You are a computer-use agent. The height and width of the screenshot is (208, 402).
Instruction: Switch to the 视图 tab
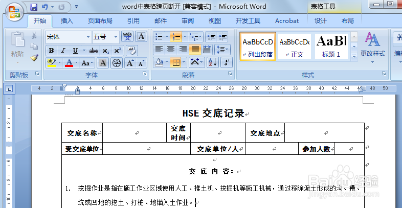[215, 21]
